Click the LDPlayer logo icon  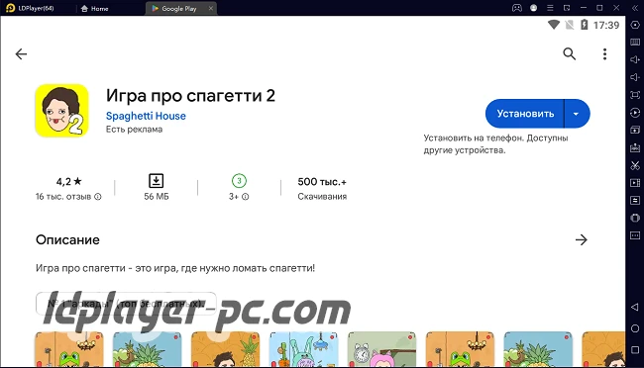tap(10, 8)
